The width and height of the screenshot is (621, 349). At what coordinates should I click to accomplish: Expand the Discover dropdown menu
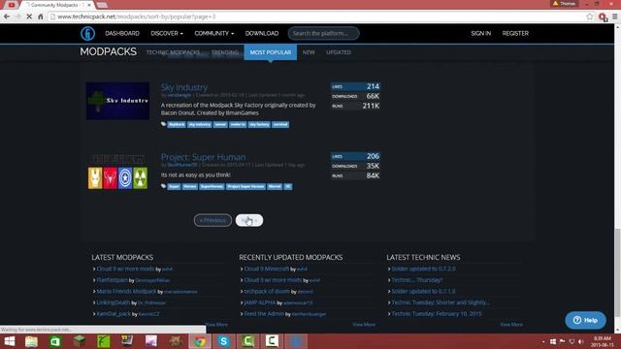[167, 33]
